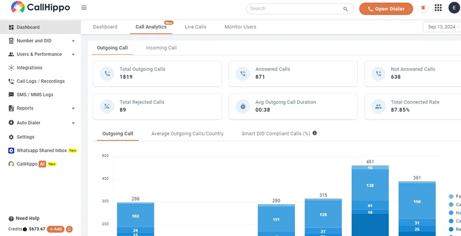Click the CallHippo logo
The width and height of the screenshot is (461, 236).
tap(41, 7)
